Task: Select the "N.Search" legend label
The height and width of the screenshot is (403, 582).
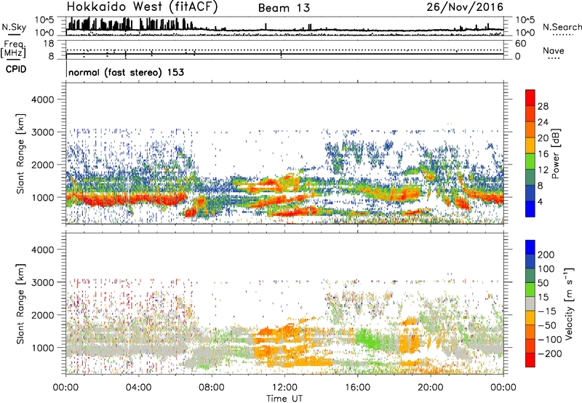Action: tap(562, 27)
